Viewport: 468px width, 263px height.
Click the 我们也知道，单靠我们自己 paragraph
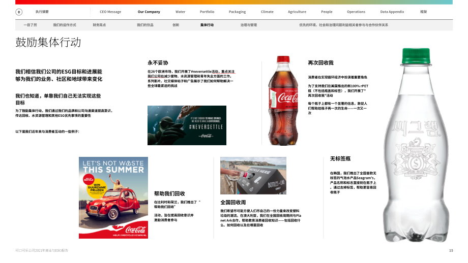[58, 99]
